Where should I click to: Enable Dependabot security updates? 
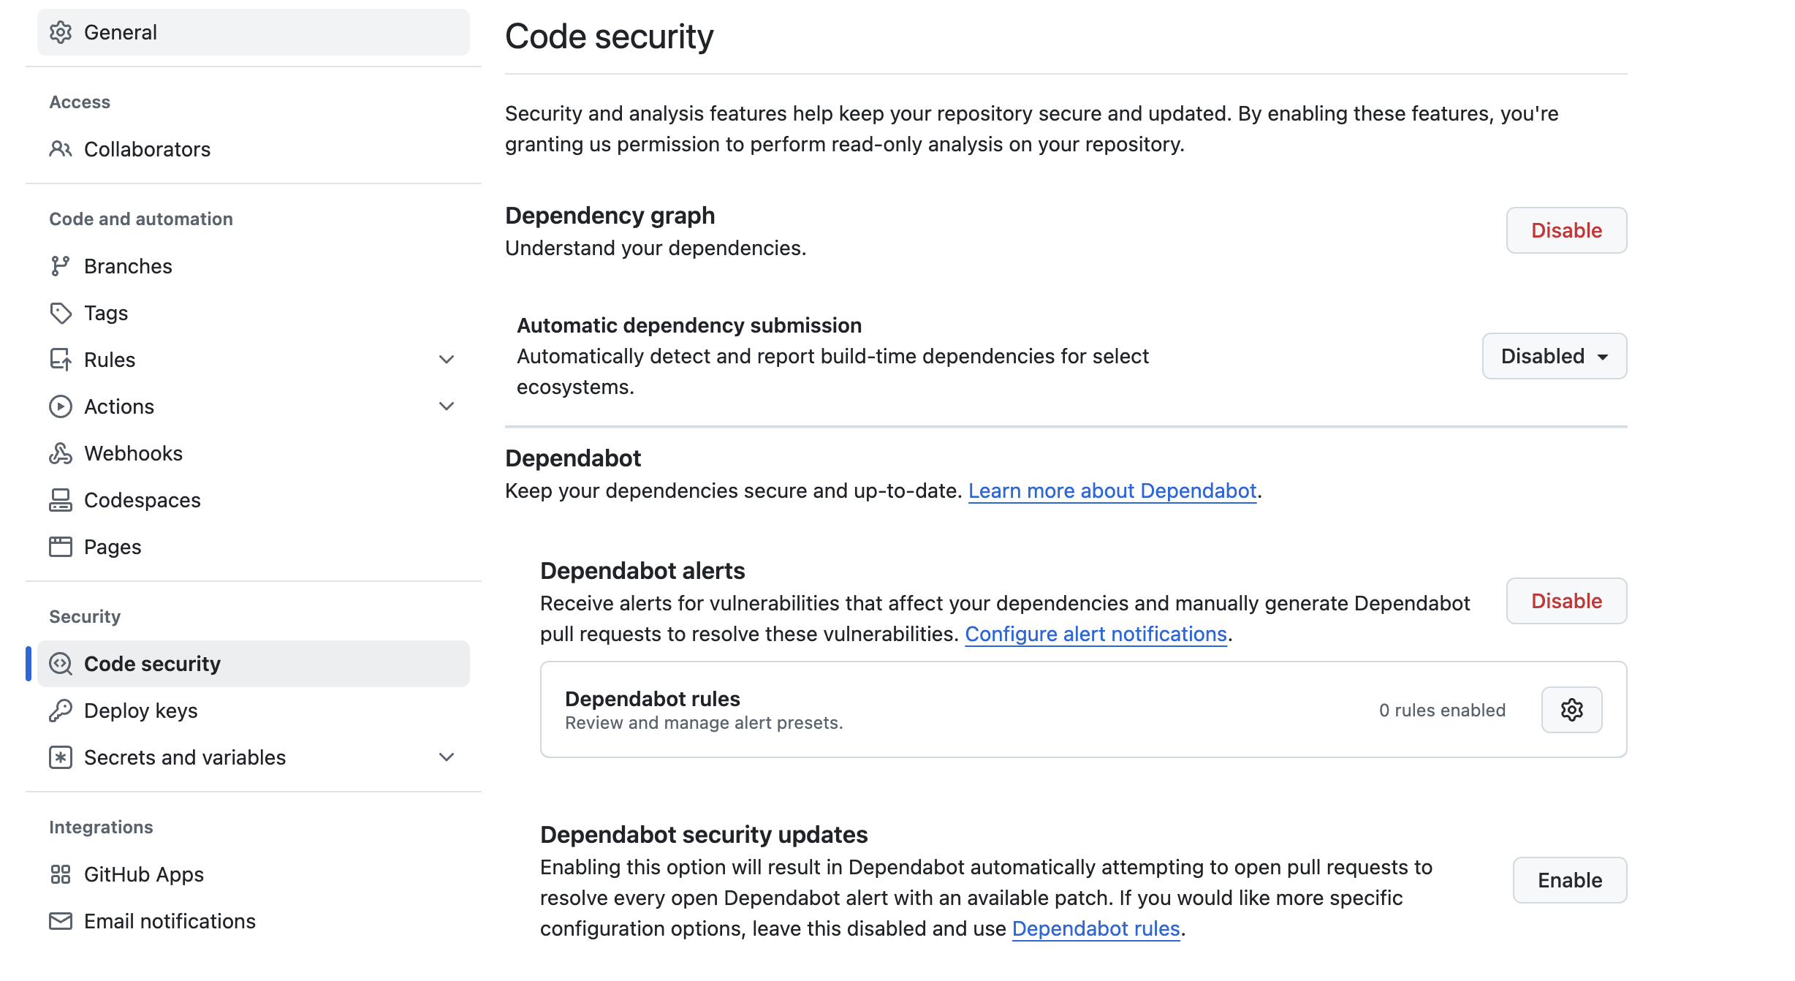point(1569,880)
